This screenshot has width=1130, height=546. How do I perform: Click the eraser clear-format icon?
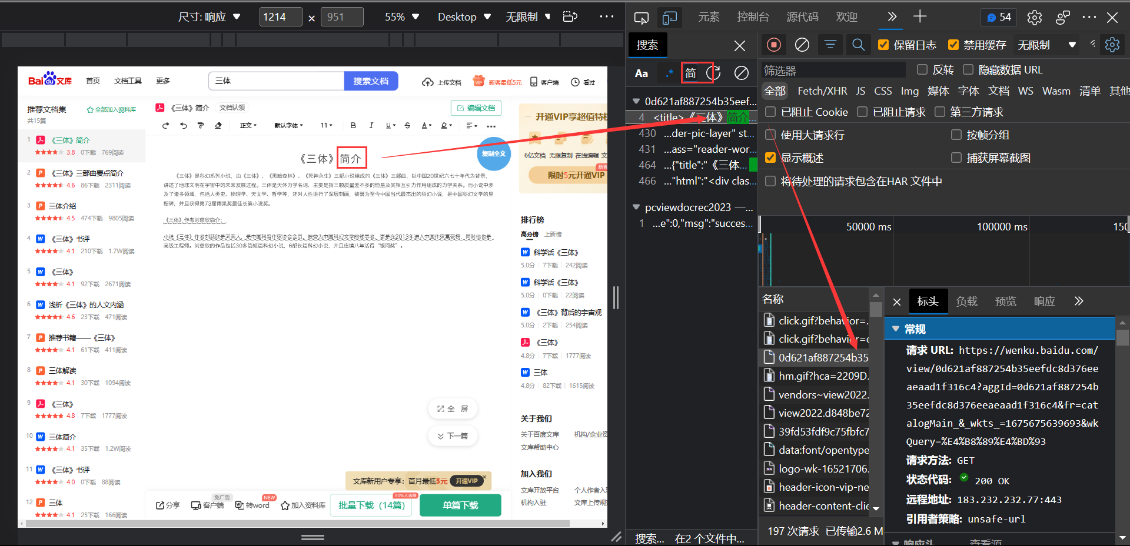pos(218,125)
